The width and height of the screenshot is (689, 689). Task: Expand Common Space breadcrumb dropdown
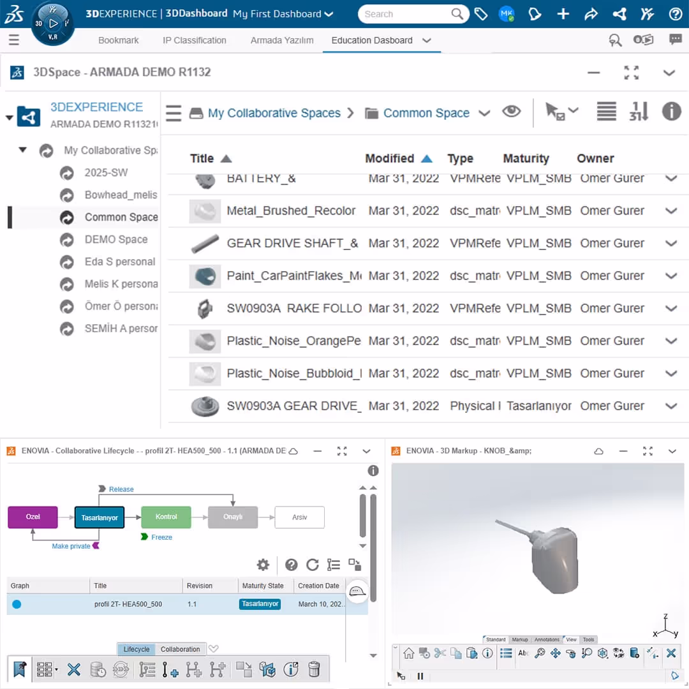pos(484,114)
